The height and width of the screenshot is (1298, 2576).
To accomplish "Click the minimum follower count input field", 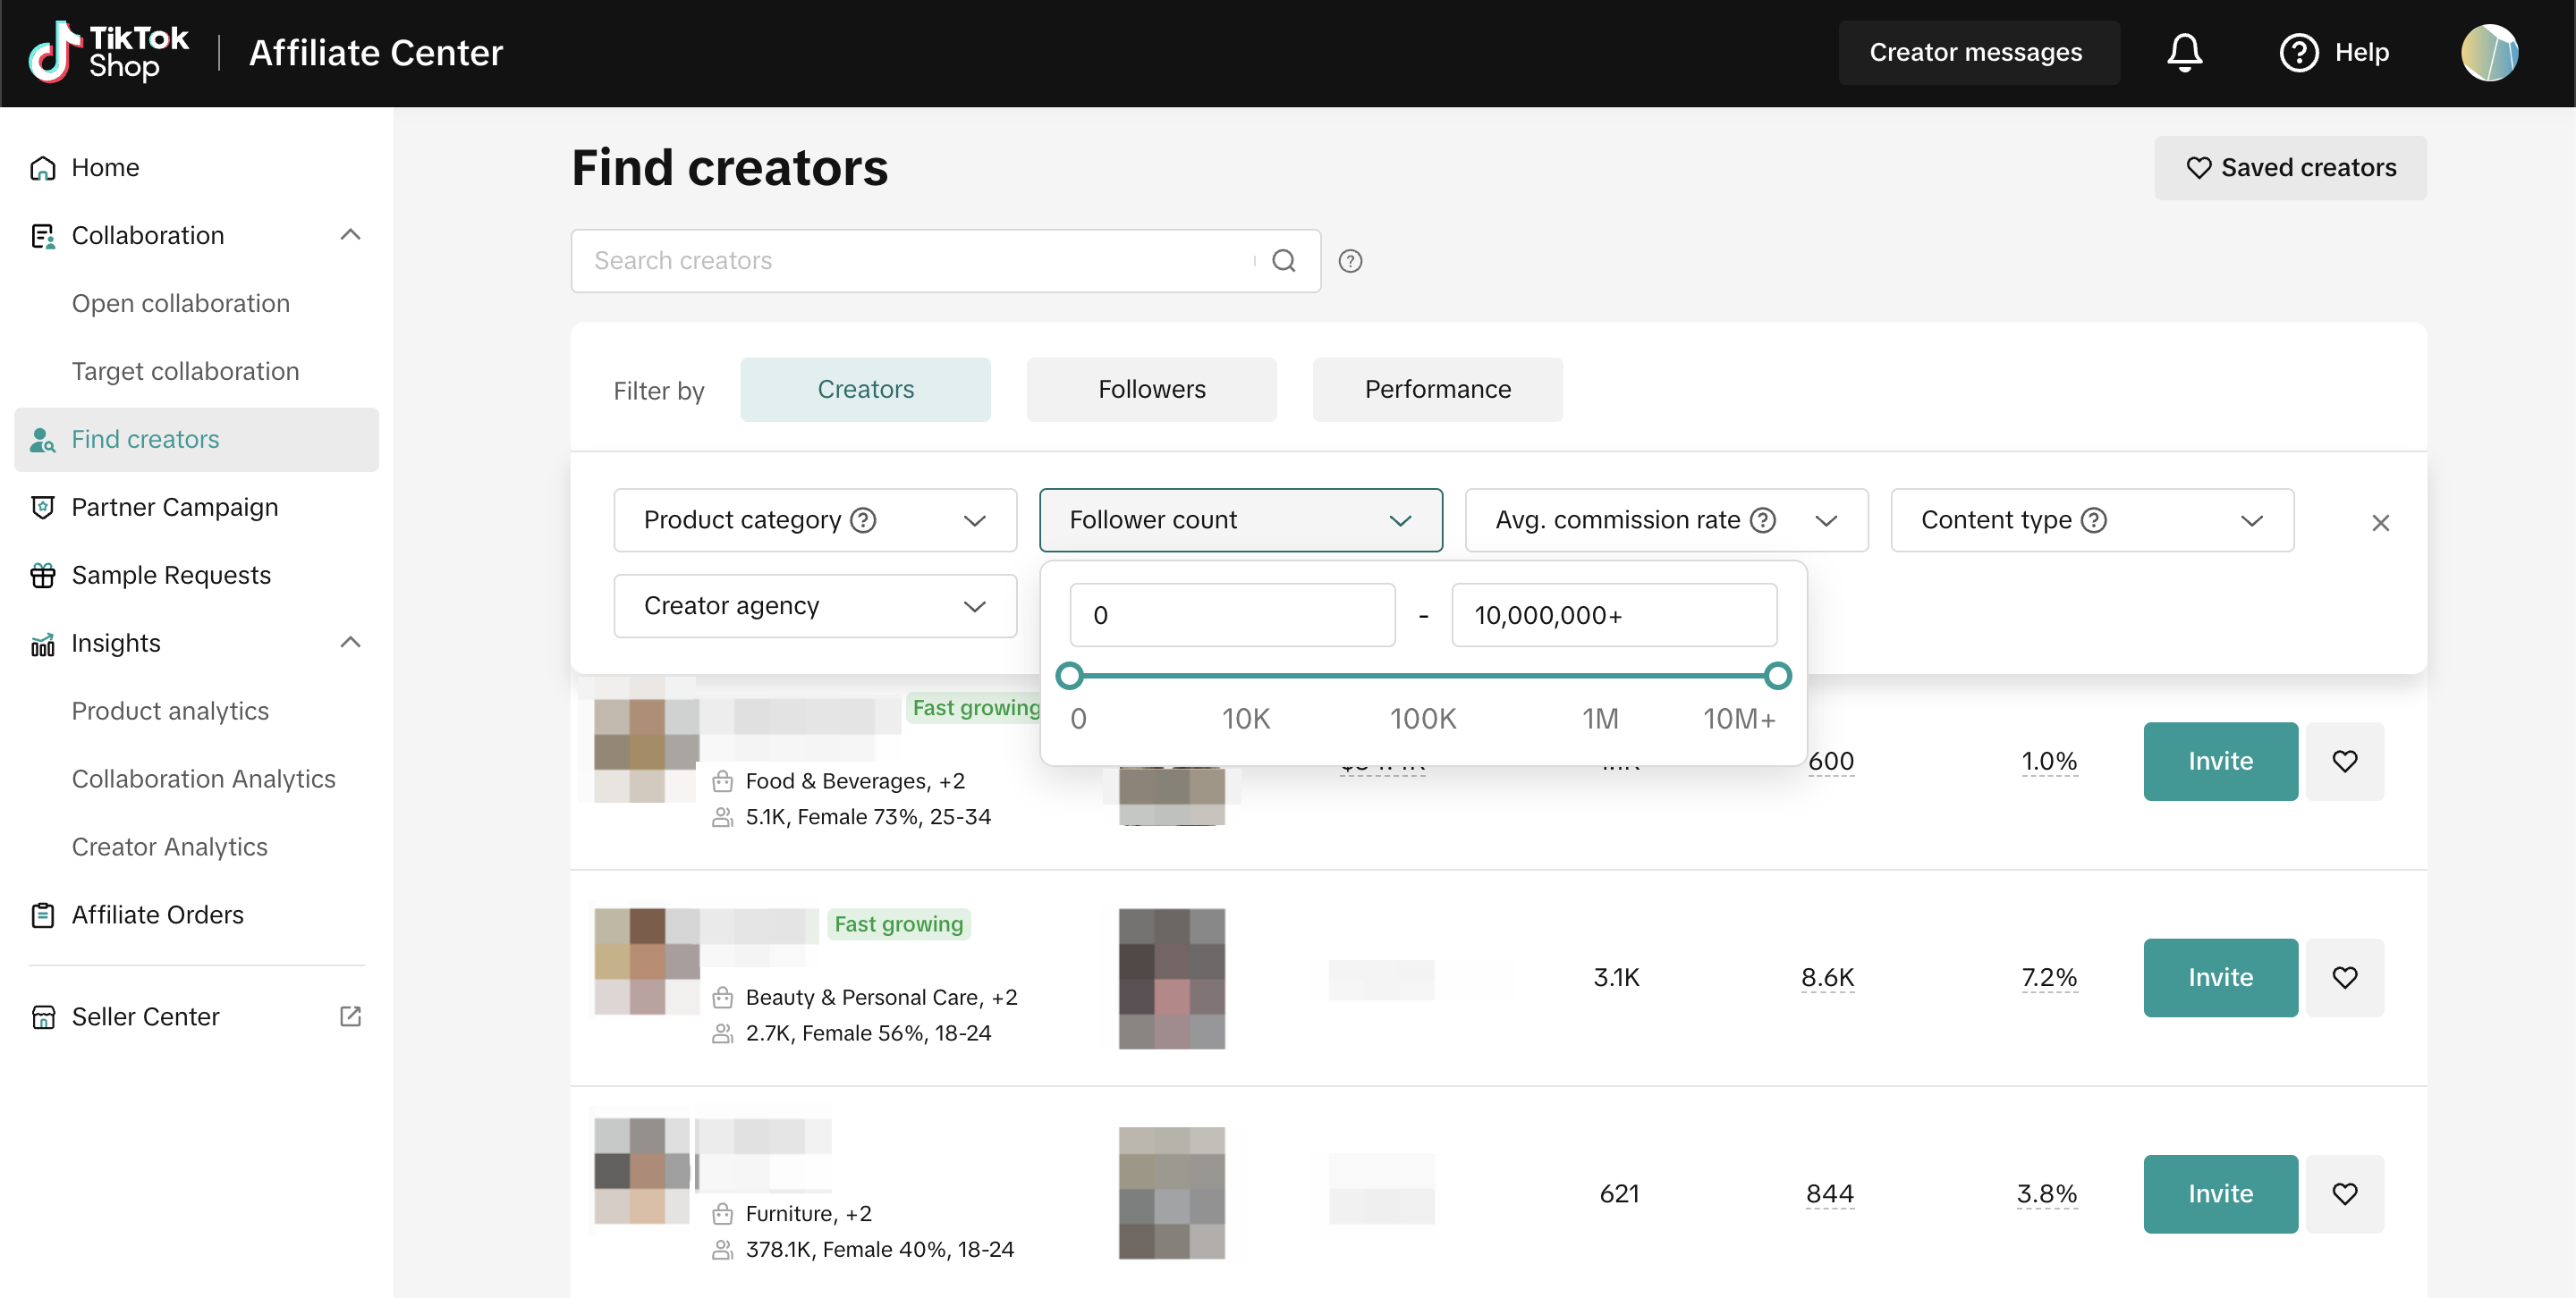I will click(x=1232, y=616).
